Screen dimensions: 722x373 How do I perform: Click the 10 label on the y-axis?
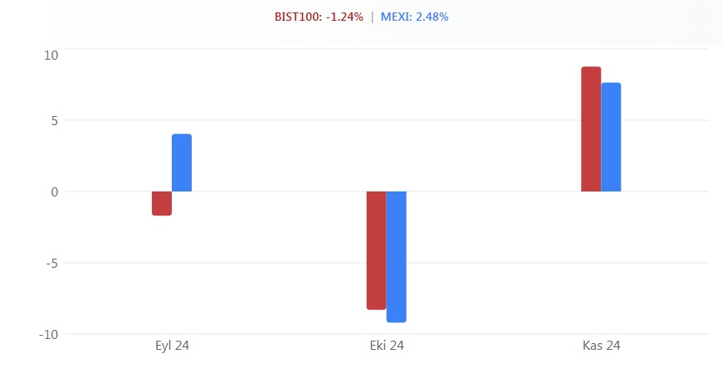coord(51,55)
